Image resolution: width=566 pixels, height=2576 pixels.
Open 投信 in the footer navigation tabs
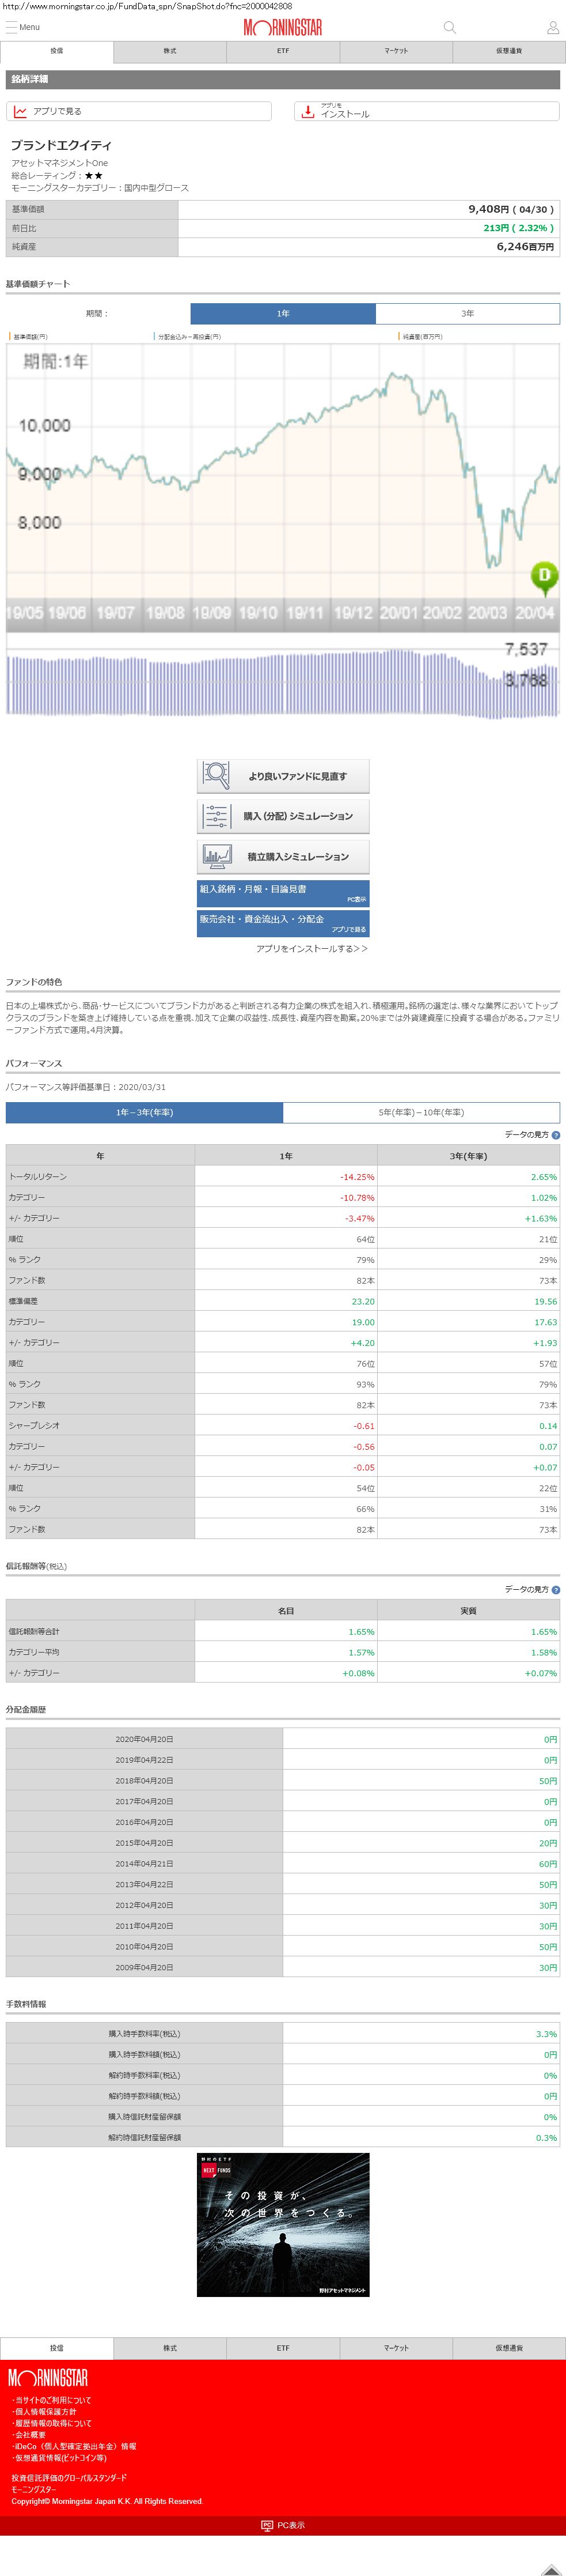57,2347
